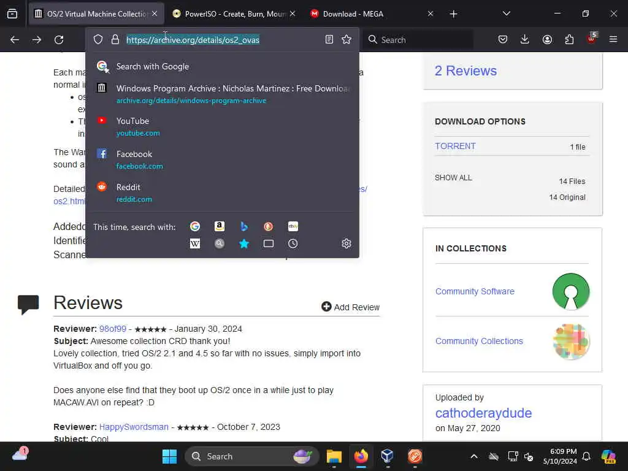Click the TORRENT download option
The image size is (628, 471).
pyautogui.click(x=456, y=146)
